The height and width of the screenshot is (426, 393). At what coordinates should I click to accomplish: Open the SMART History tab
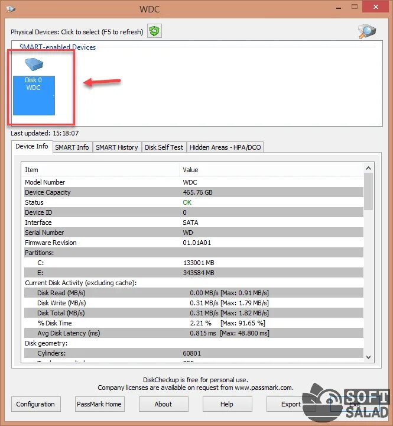116,147
